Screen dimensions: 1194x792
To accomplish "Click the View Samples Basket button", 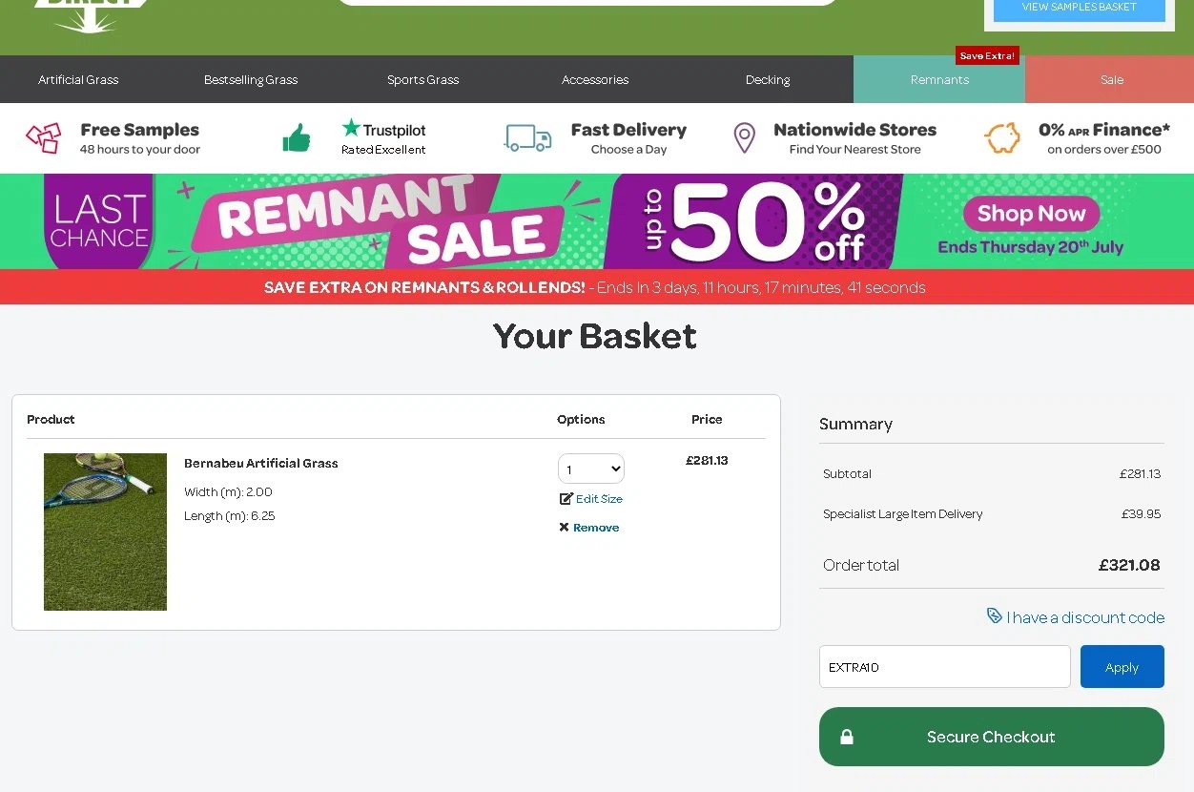I will (1079, 8).
